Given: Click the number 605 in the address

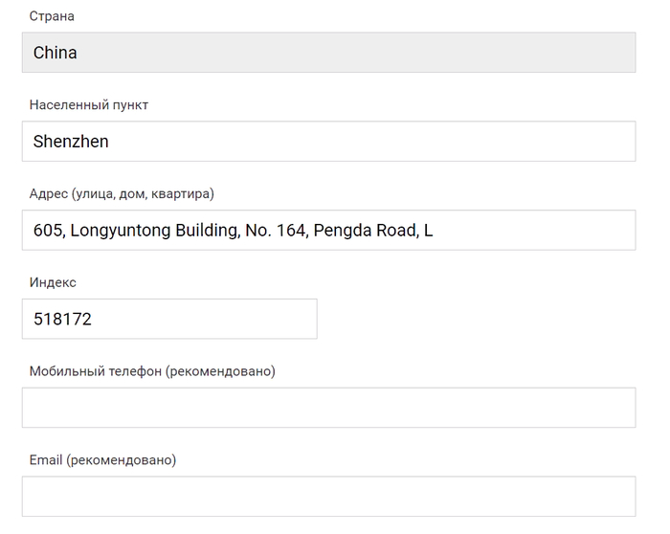Looking at the screenshot, I should (x=48, y=231).
